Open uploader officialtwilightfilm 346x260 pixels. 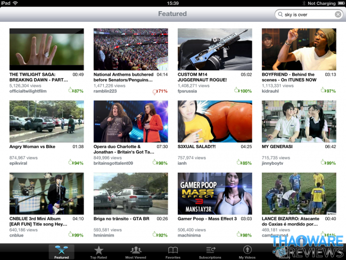point(28,91)
